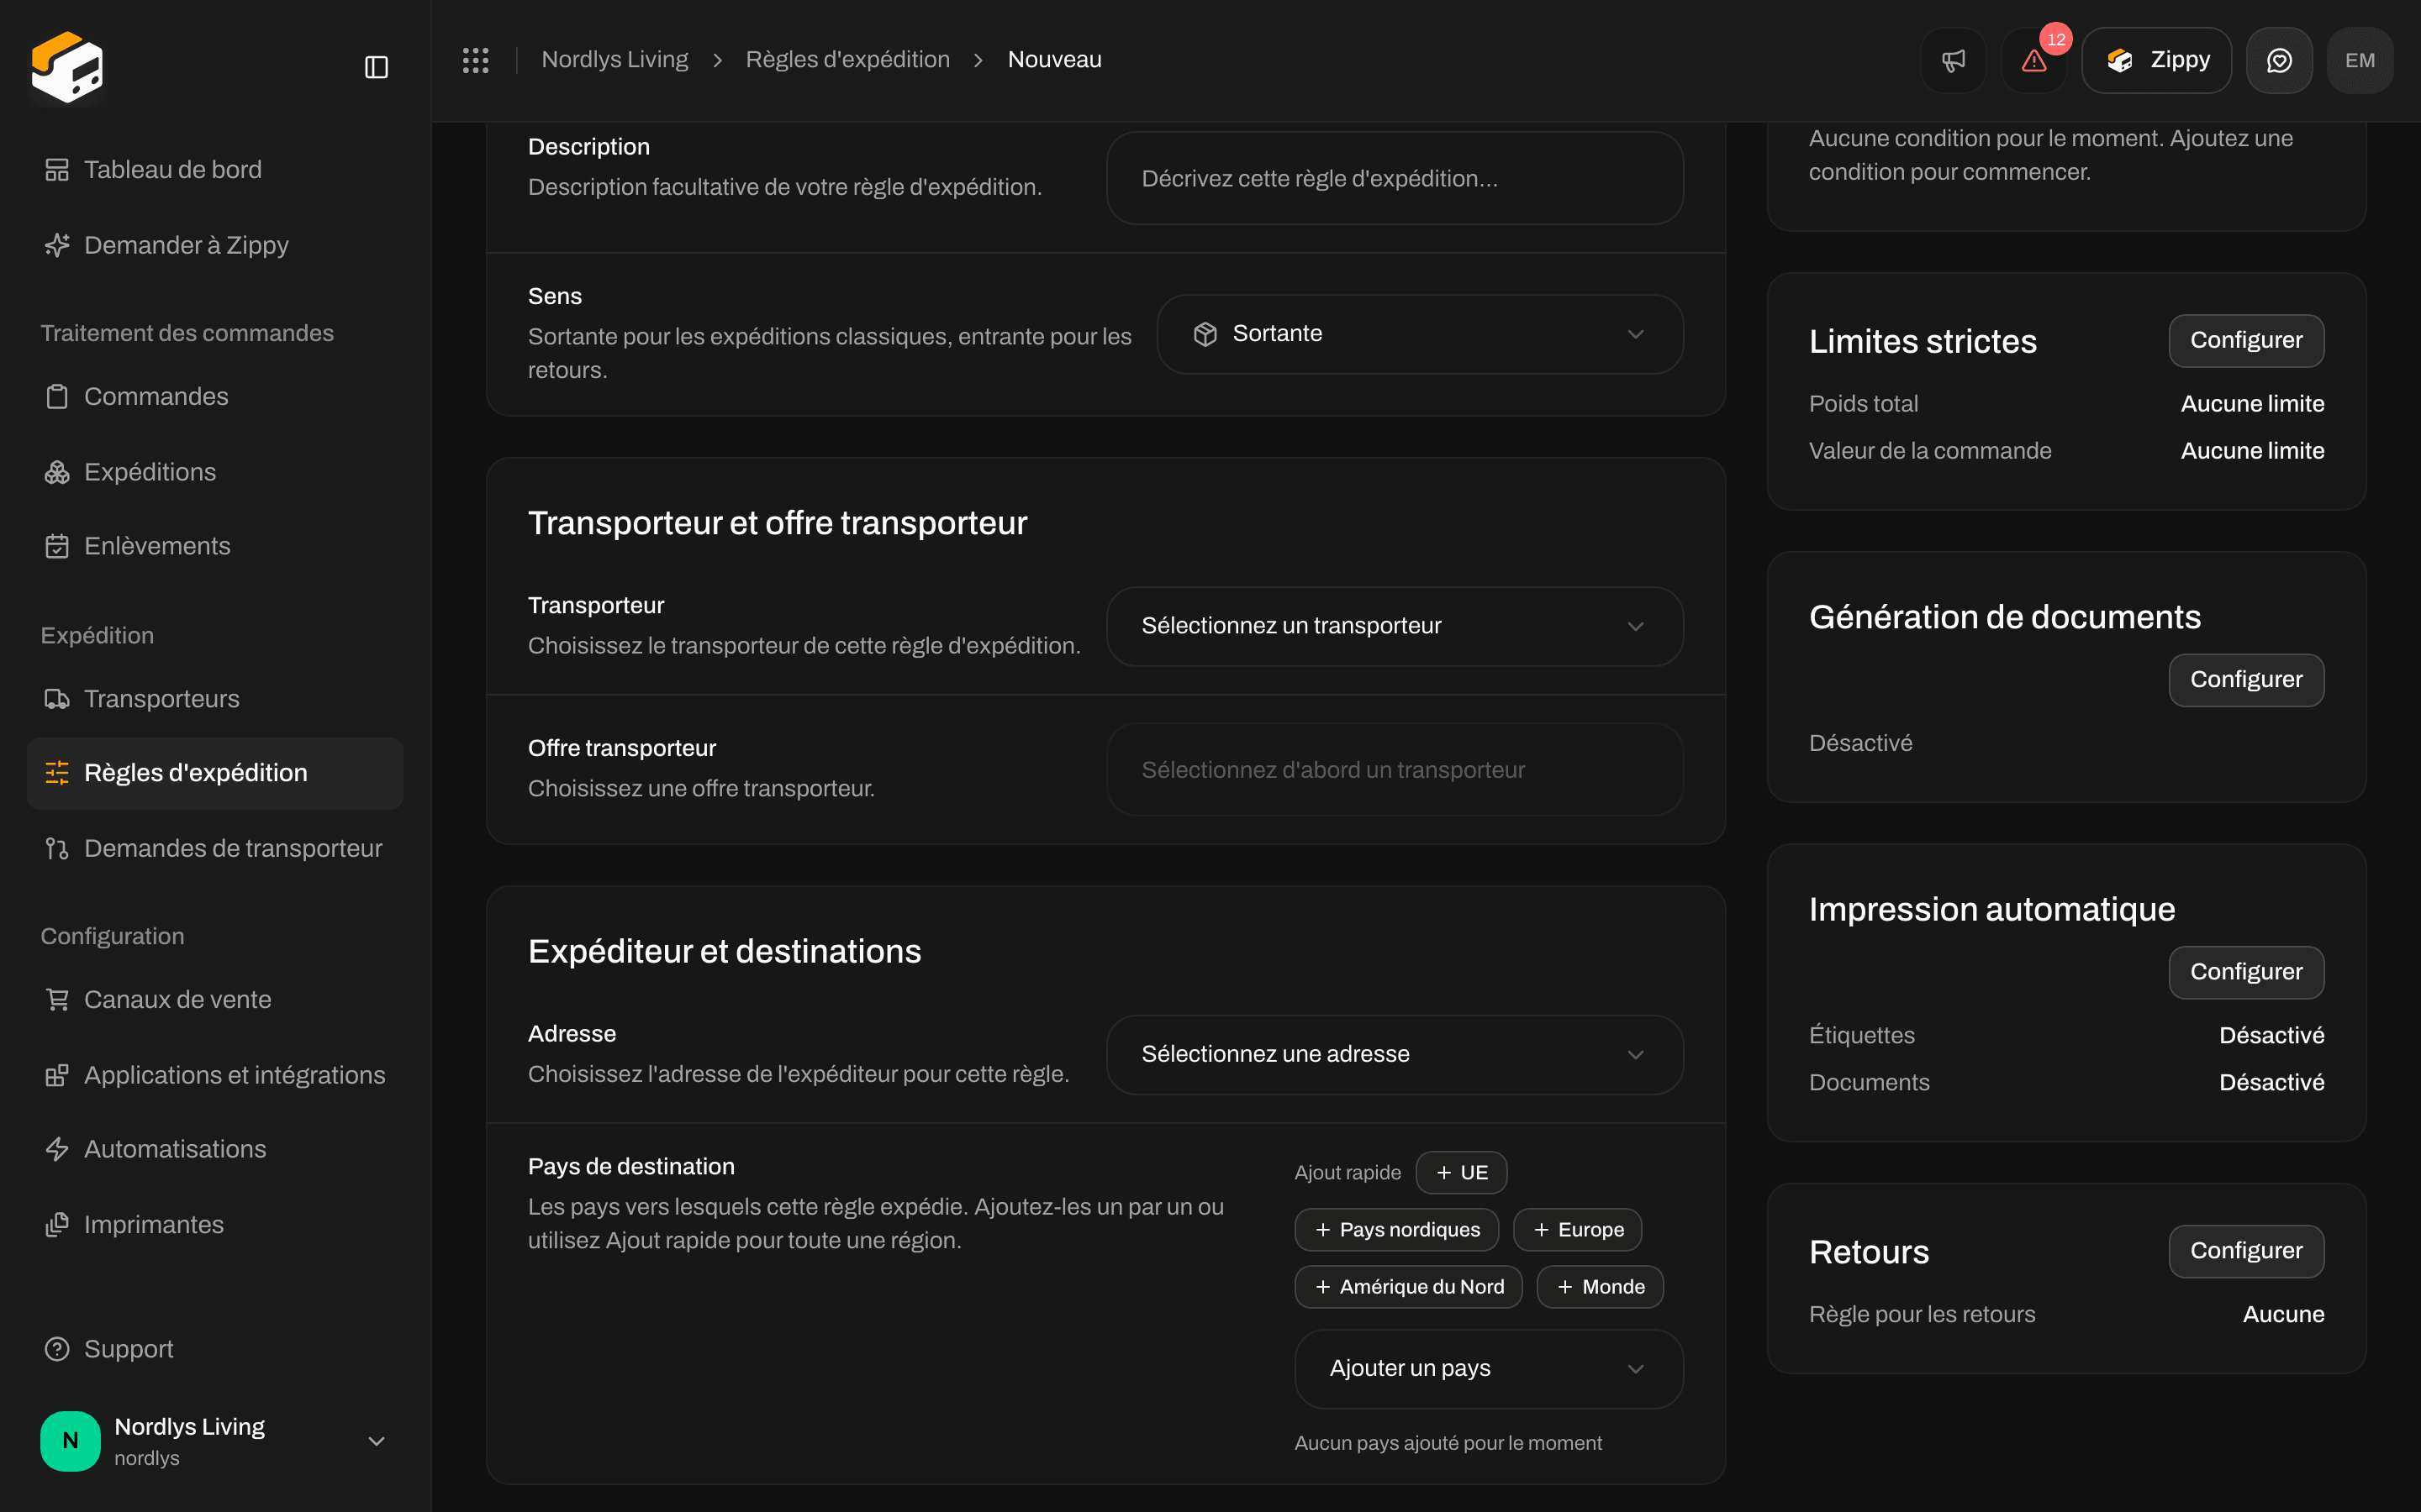
Task: Open the Imprimantes page
Action: [215, 1225]
